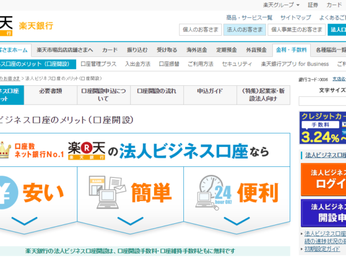This screenshot has height=259, width=346.
Task: Open the 海外送金 tab
Action: (x=197, y=50)
